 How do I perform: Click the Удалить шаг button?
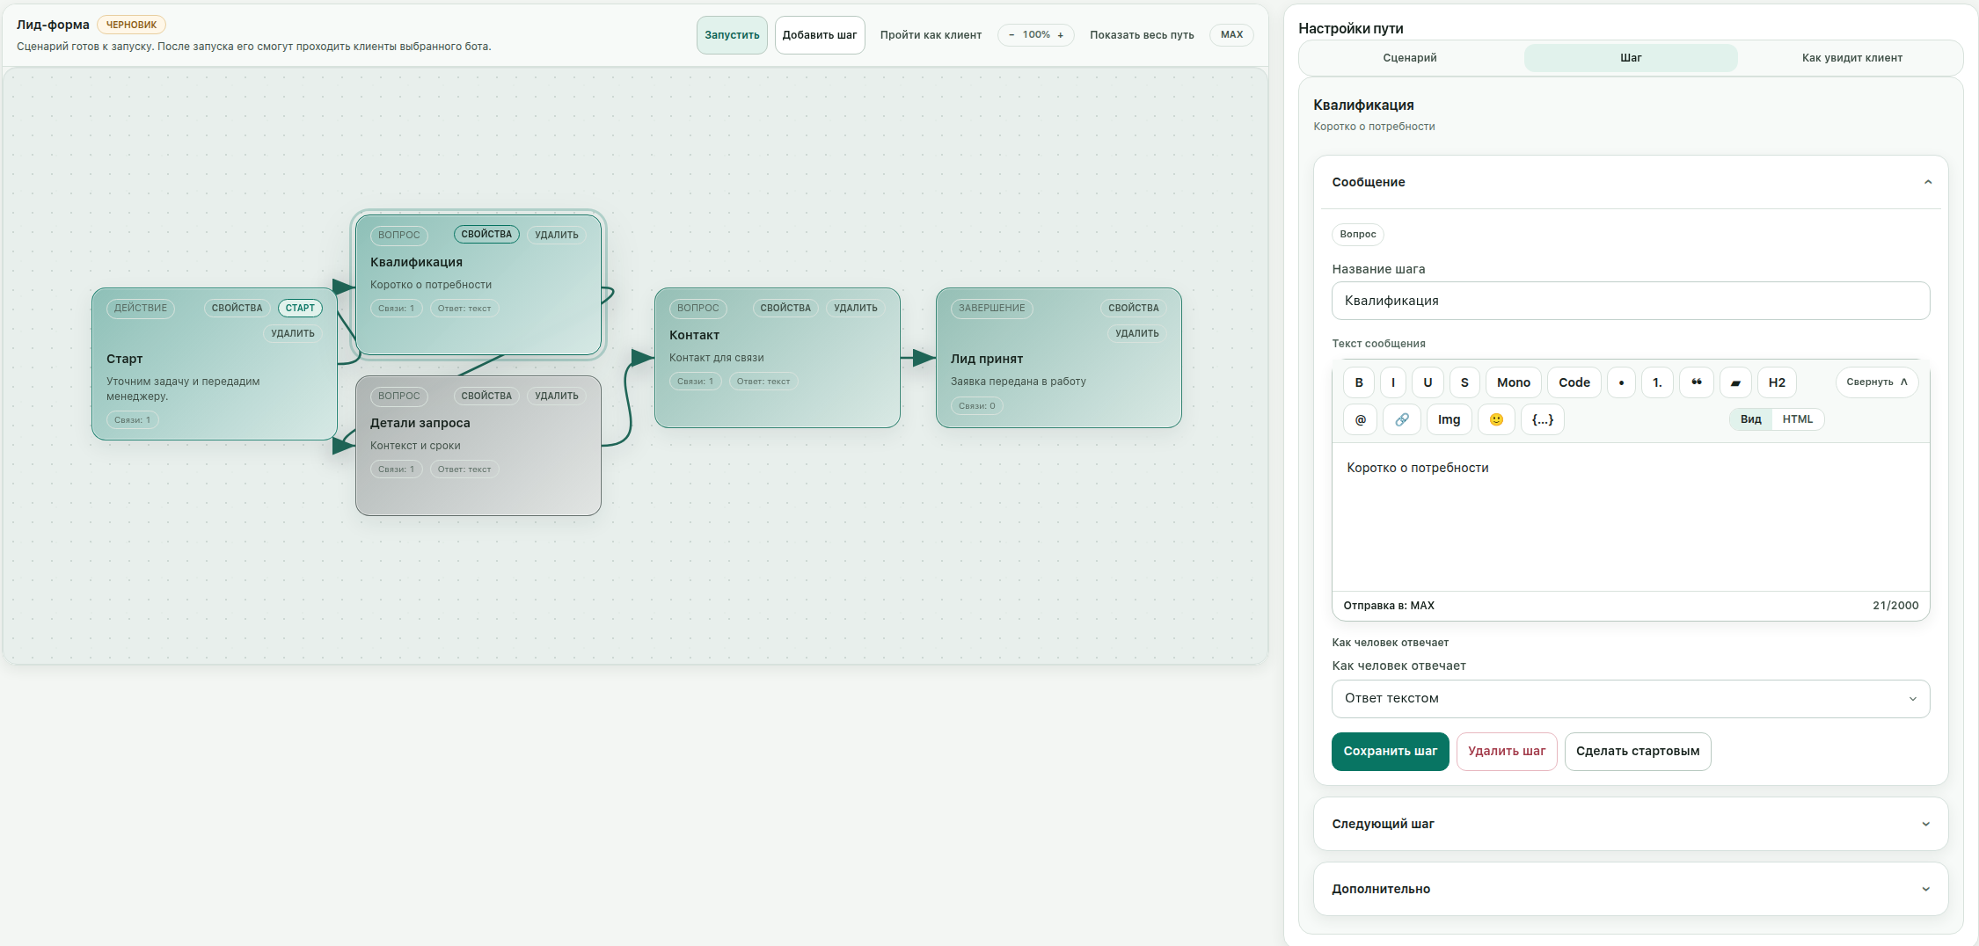coord(1507,752)
